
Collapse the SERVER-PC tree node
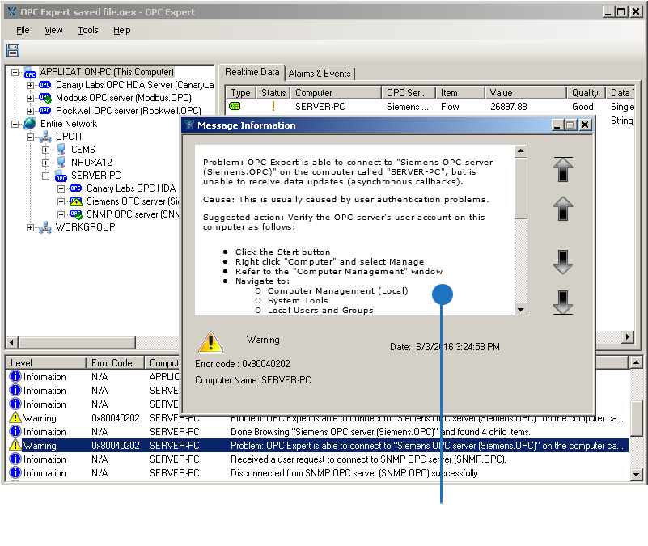click(x=46, y=176)
